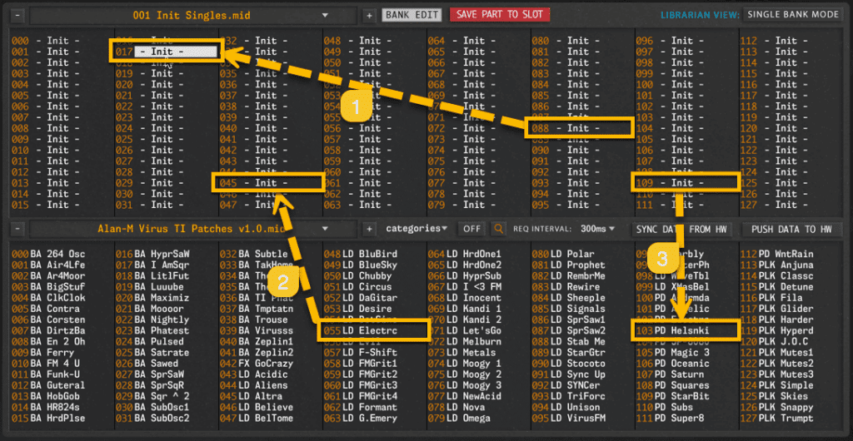
Task: Open the REQ INTERVAL 300ms dropdown
Action: [597, 229]
